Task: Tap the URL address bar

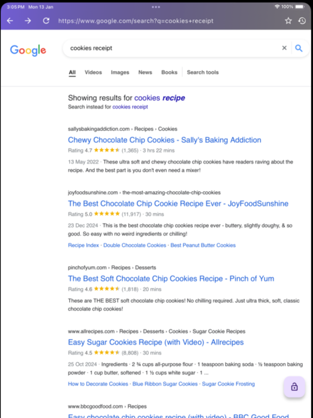Action: click(x=136, y=21)
